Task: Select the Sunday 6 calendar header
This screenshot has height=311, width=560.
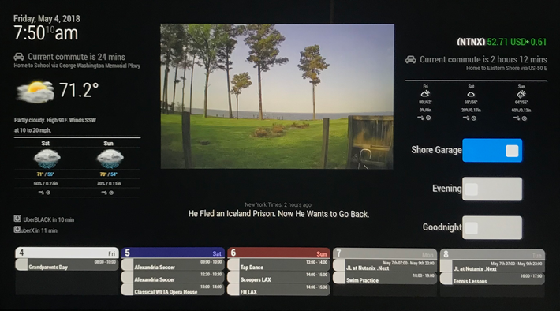Action: [x=278, y=253]
